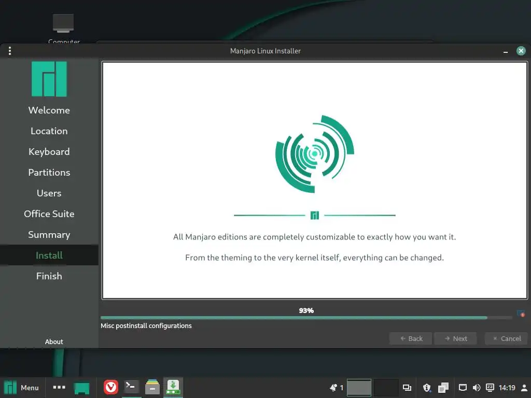The width and height of the screenshot is (531, 398).
Task: Click the Manjaro logo in the installer sidebar
Action: coord(49,79)
